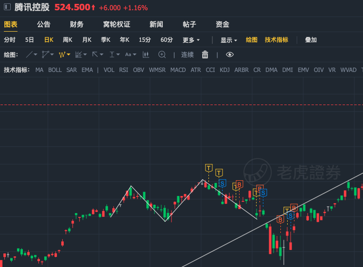363x267 pixels.
Task: Open the arrow tool dropdown arrow
Action: [102, 54]
